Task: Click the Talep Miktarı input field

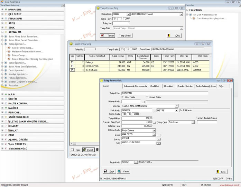Action: coord(137,118)
